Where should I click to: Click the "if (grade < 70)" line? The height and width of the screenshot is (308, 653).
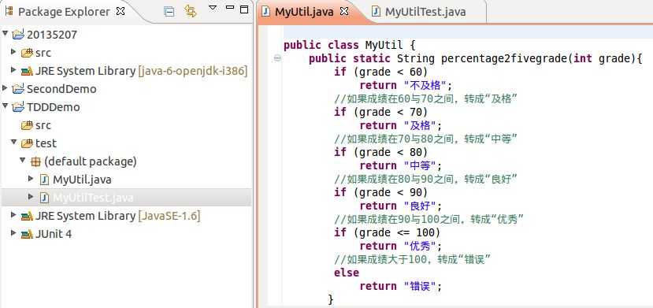(380, 113)
